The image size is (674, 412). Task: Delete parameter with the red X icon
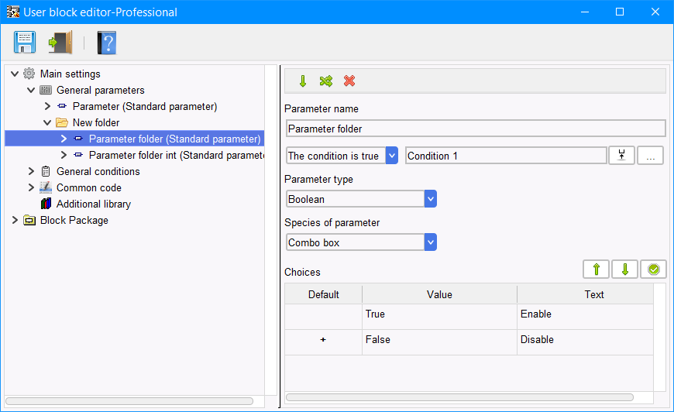[x=349, y=81]
